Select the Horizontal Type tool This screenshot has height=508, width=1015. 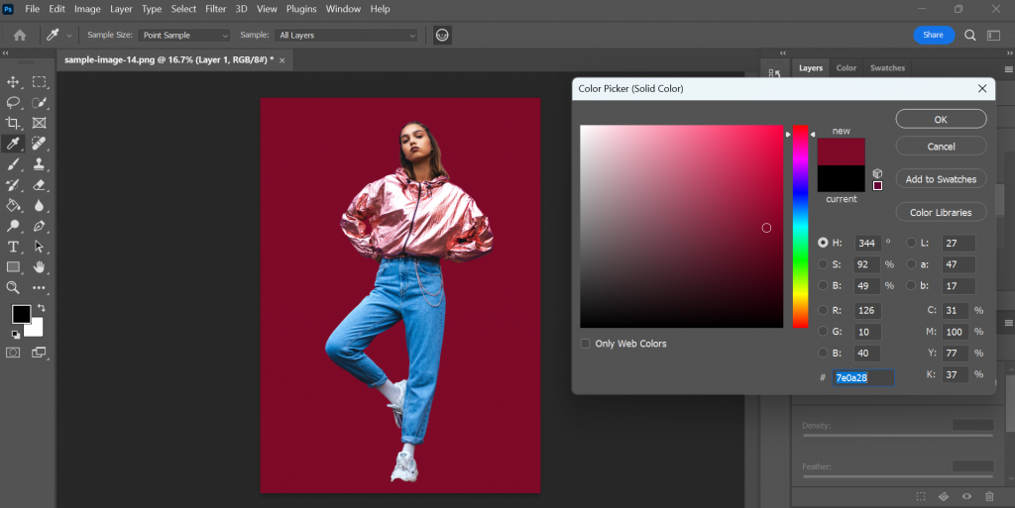click(14, 247)
